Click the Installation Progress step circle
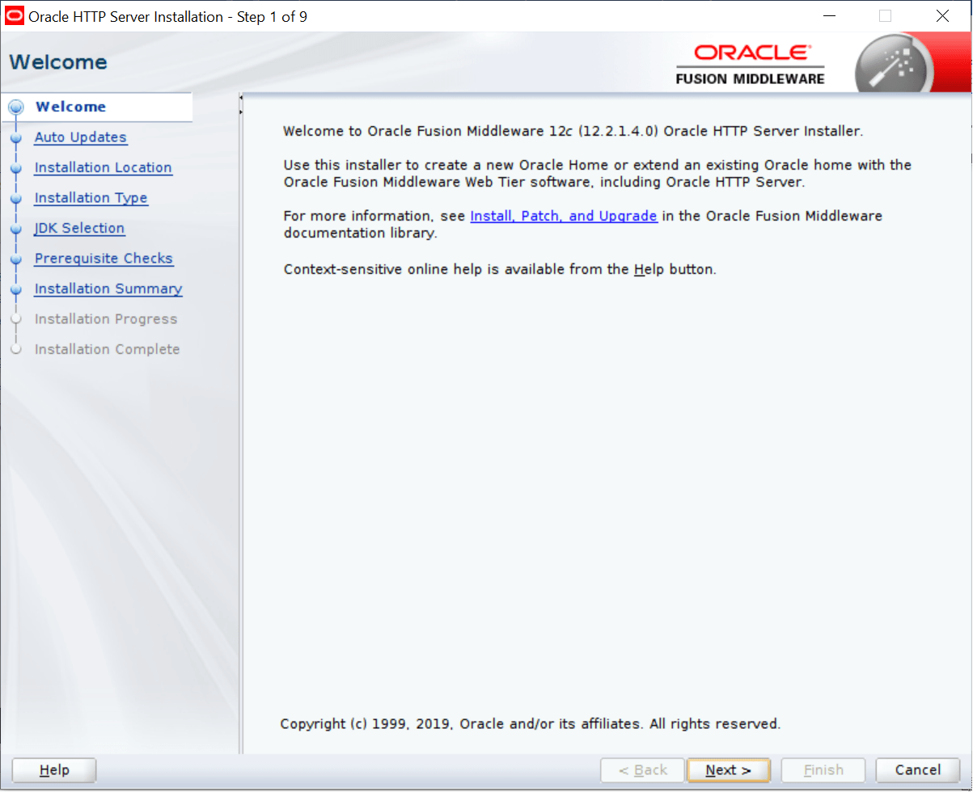Image resolution: width=973 pixels, height=792 pixels. [x=17, y=318]
